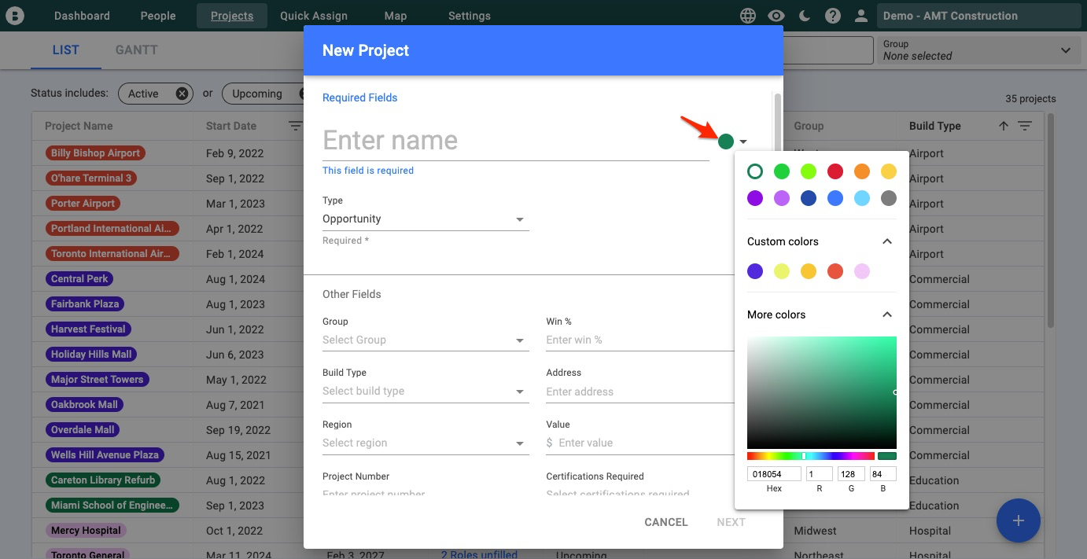Screen dimensions: 1087x559
Task: Click the app logo in the top bar
Action: point(15,16)
